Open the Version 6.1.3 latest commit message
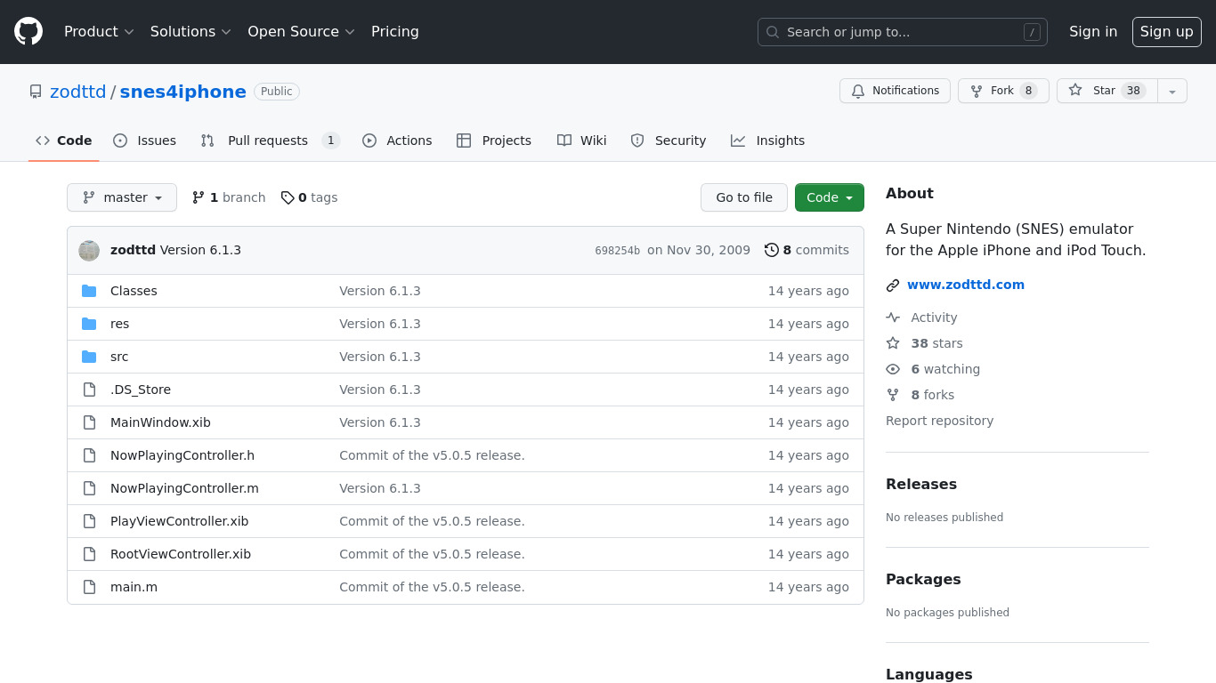The height and width of the screenshot is (683, 1216). pyautogui.click(x=200, y=250)
